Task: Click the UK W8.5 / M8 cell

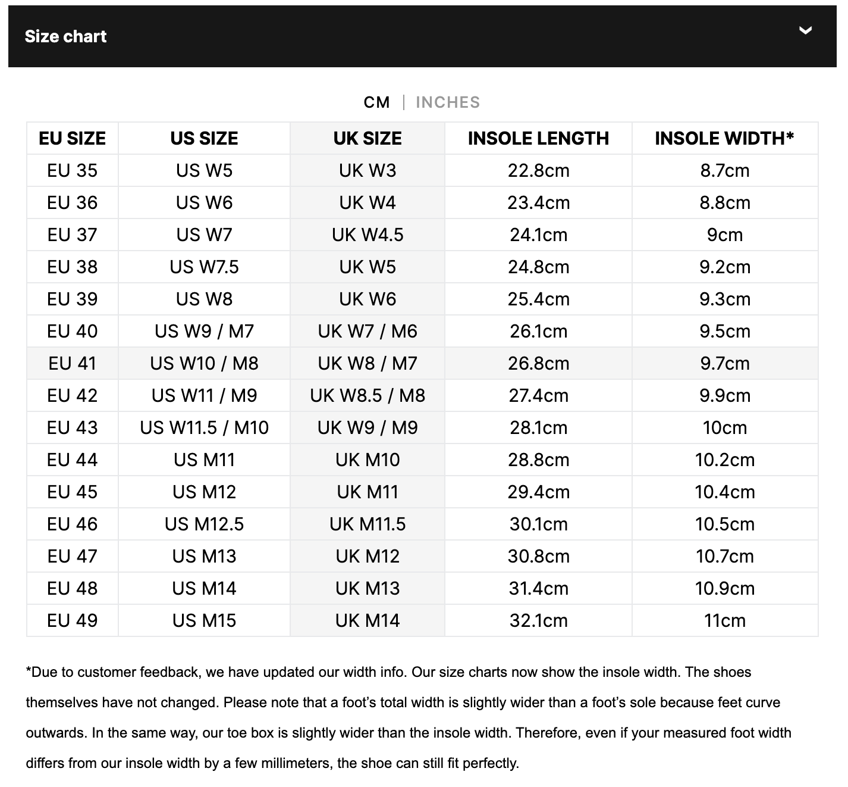Action: (x=368, y=395)
